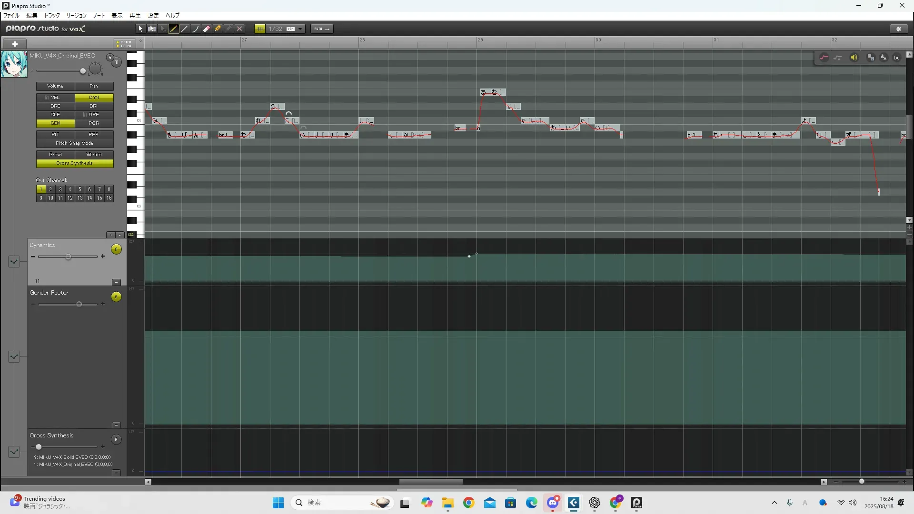Toggle the pink pitch curve display icon
Image resolution: width=914 pixels, height=514 pixels.
click(x=824, y=58)
